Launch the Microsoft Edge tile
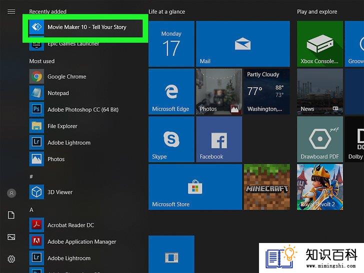 (171, 91)
